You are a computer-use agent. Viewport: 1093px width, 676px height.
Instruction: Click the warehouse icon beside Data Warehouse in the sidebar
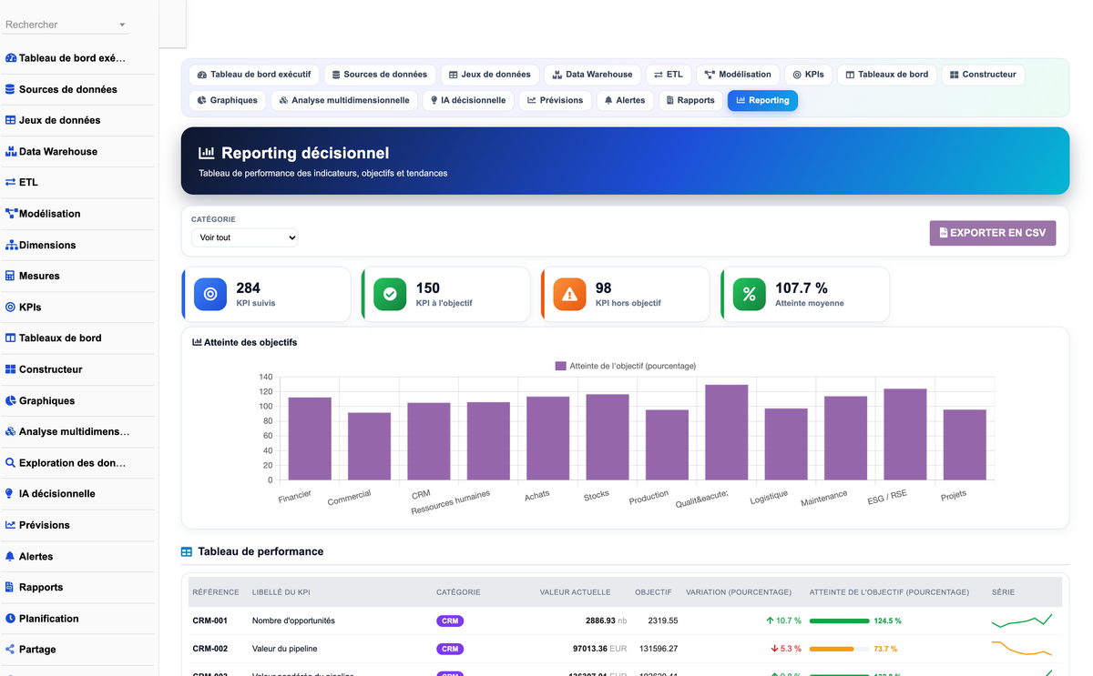pyautogui.click(x=11, y=152)
